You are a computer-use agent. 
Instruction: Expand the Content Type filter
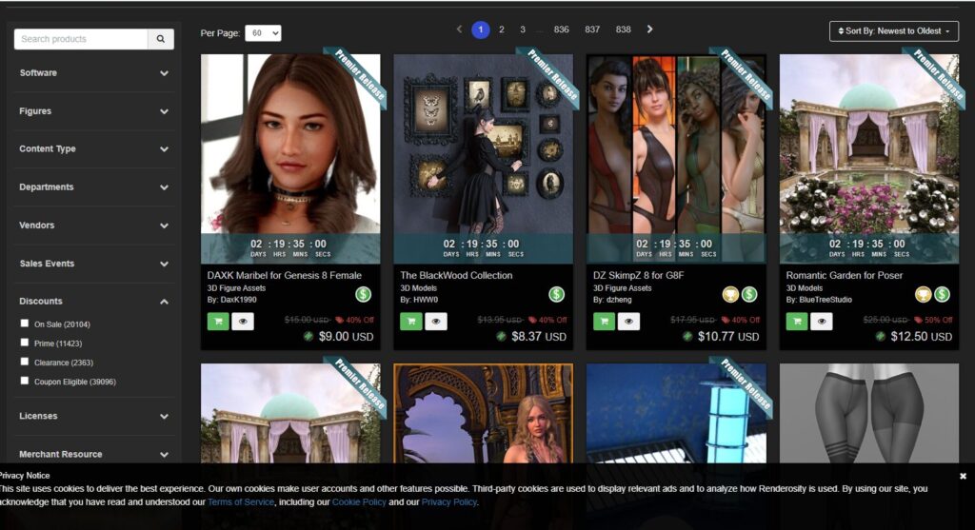coord(94,149)
